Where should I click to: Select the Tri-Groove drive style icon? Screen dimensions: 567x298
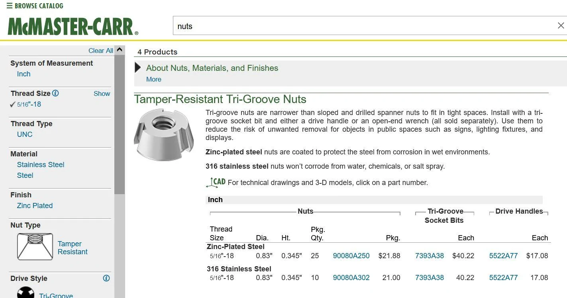click(x=26, y=292)
